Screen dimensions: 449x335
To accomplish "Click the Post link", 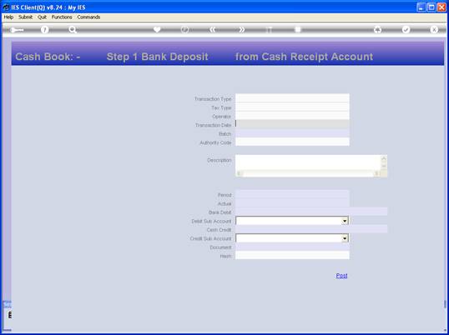I will point(341,276).
